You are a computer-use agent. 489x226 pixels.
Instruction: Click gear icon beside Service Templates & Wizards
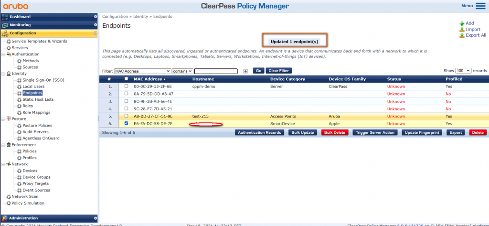click(9, 42)
